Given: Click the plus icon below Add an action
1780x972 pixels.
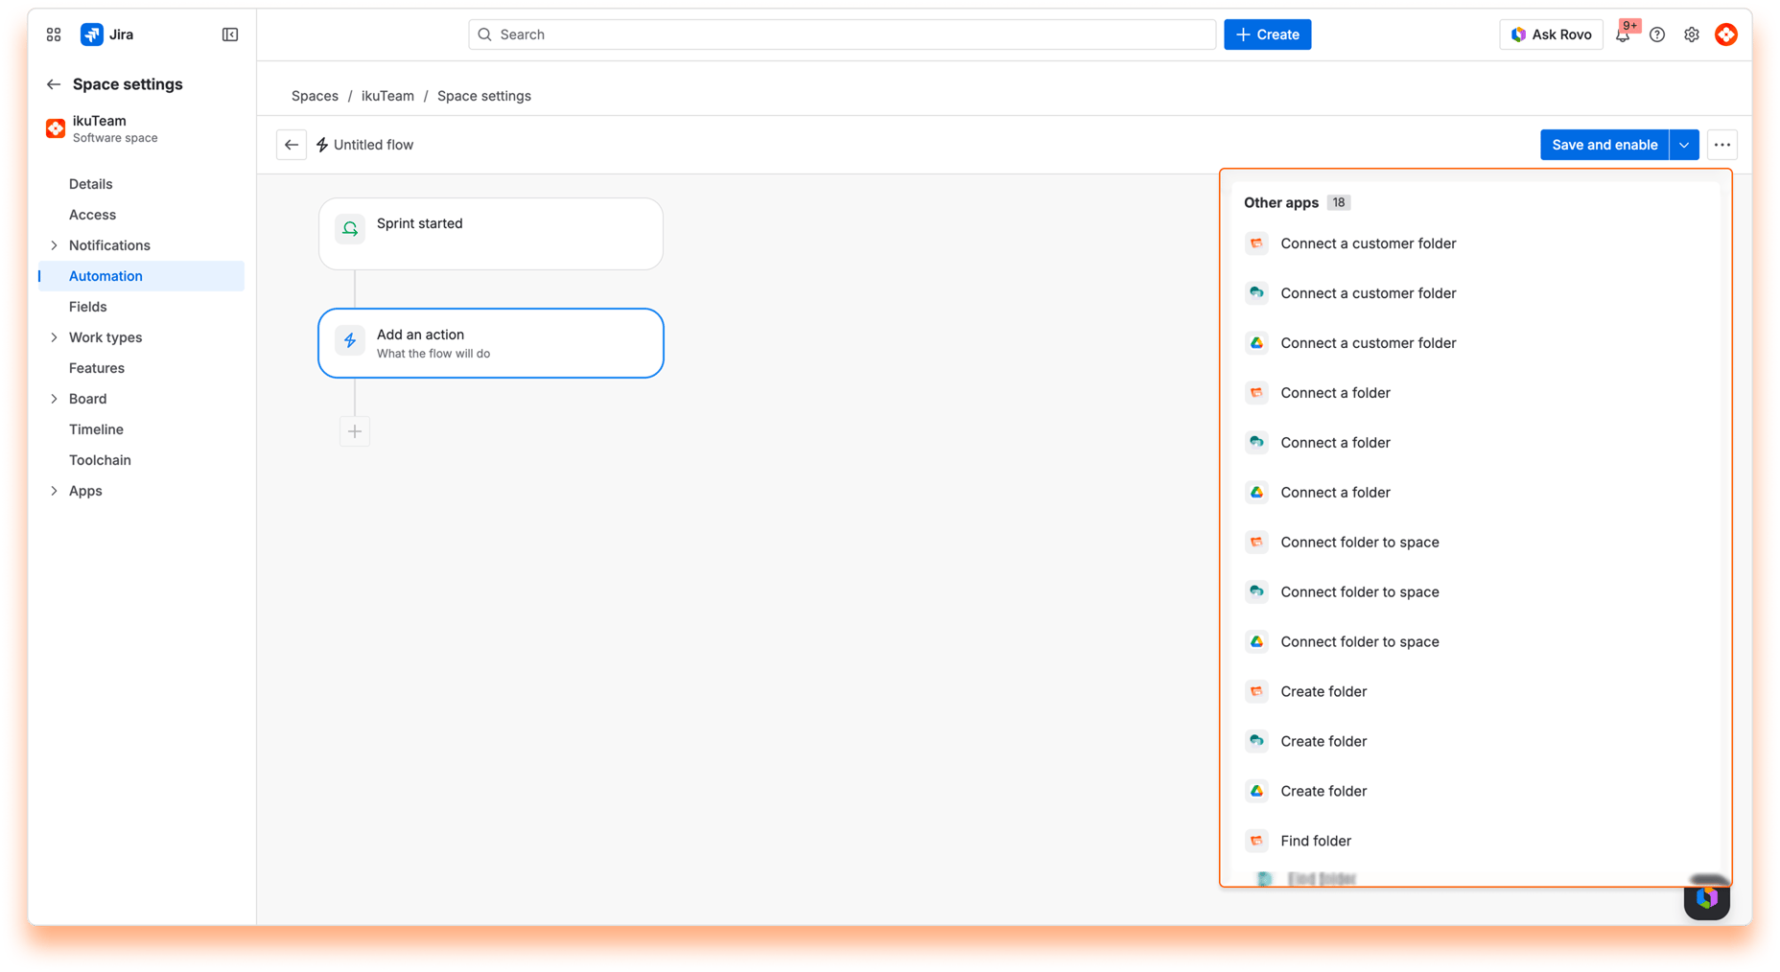Looking at the screenshot, I should (x=355, y=431).
